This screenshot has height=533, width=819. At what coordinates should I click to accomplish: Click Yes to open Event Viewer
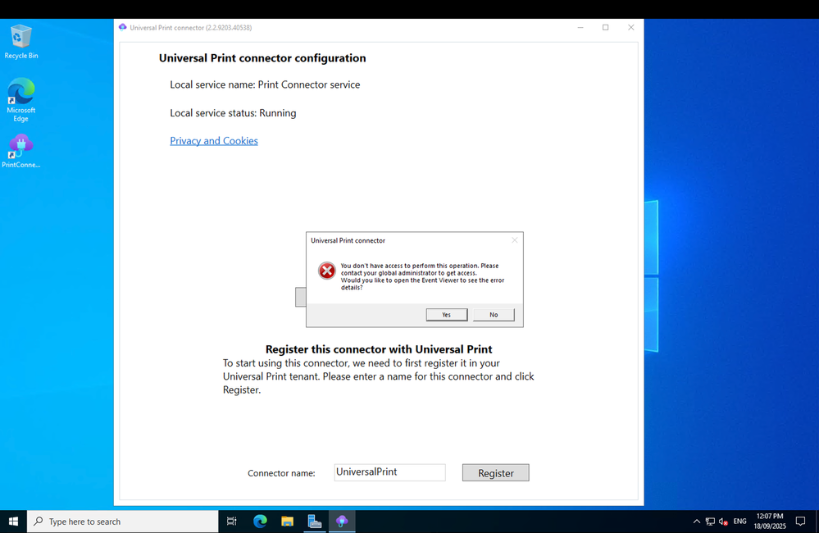pos(447,315)
